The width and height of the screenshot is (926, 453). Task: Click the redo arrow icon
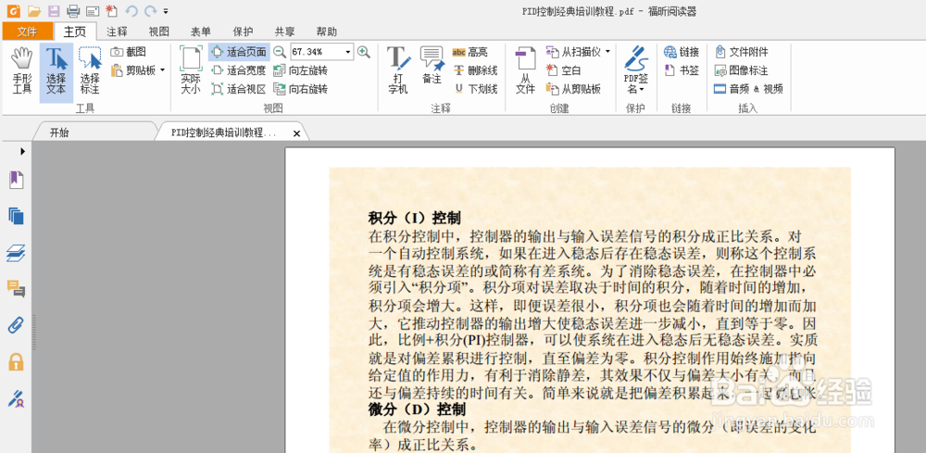(x=150, y=10)
